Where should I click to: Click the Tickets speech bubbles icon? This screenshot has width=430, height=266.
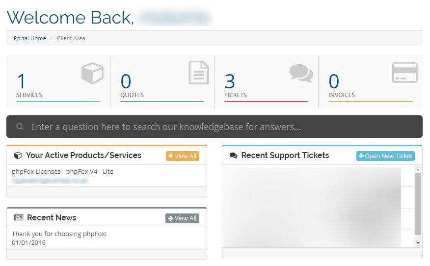click(301, 73)
